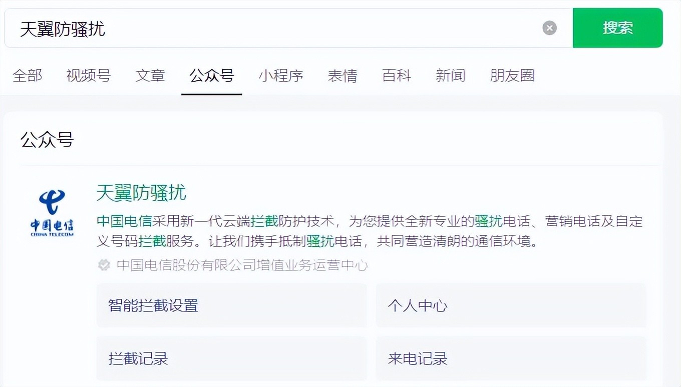Screen dimensions: 681x387
Task: Click the 中国电信股份有限公司 verification text
Action: (x=242, y=265)
